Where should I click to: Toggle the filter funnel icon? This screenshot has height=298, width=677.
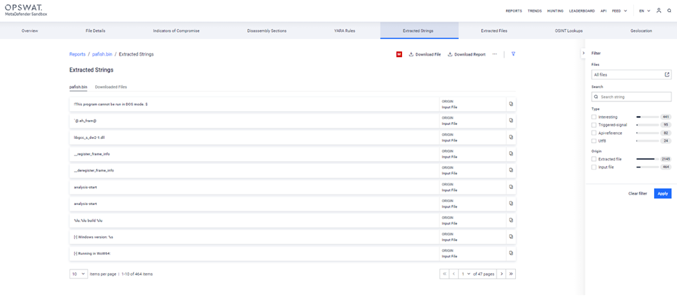513,54
